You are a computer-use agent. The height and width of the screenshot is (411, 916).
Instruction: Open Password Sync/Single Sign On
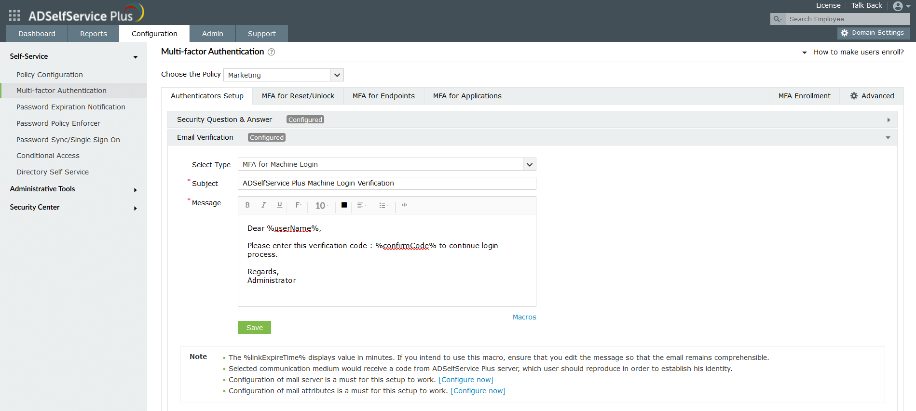click(x=68, y=140)
